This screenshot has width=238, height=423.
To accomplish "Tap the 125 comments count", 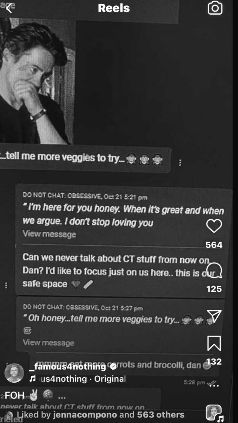I will click(x=214, y=289).
